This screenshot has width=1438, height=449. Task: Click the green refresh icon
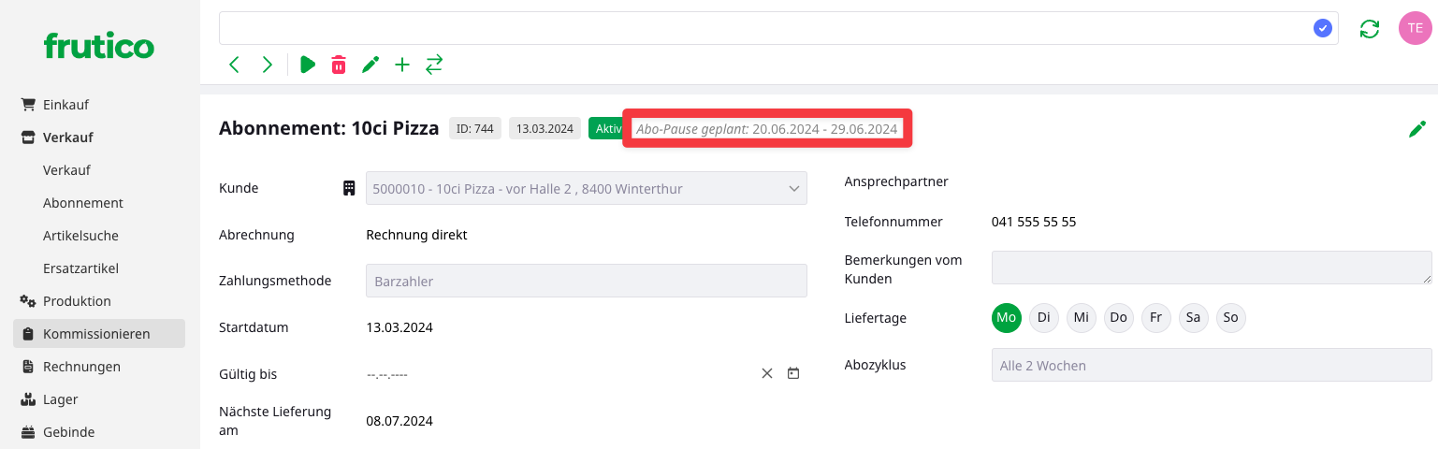click(x=1370, y=29)
